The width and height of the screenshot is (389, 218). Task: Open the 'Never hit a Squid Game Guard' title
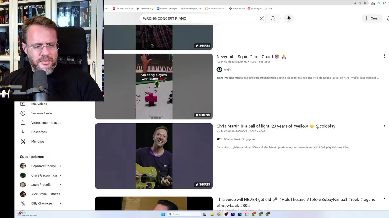[251, 57]
